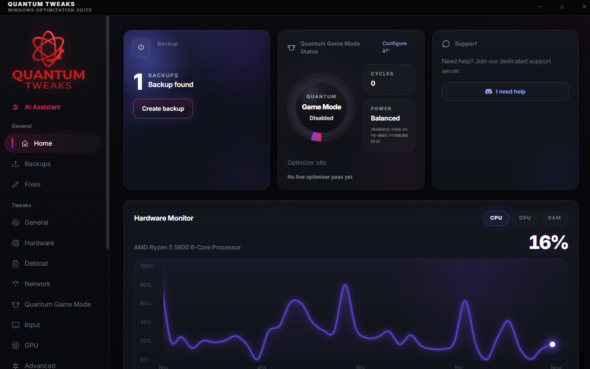Click the I need help button

coord(505,92)
